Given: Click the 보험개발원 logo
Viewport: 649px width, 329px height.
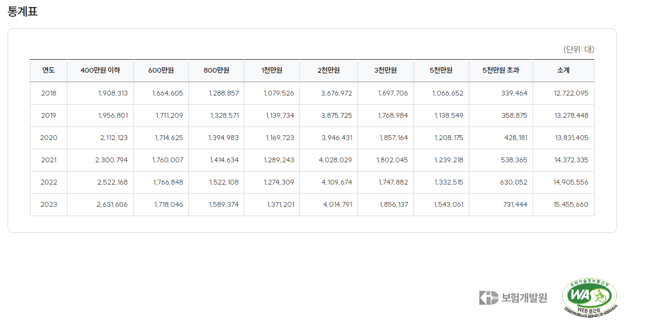Looking at the screenshot, I should coord(513,298).
